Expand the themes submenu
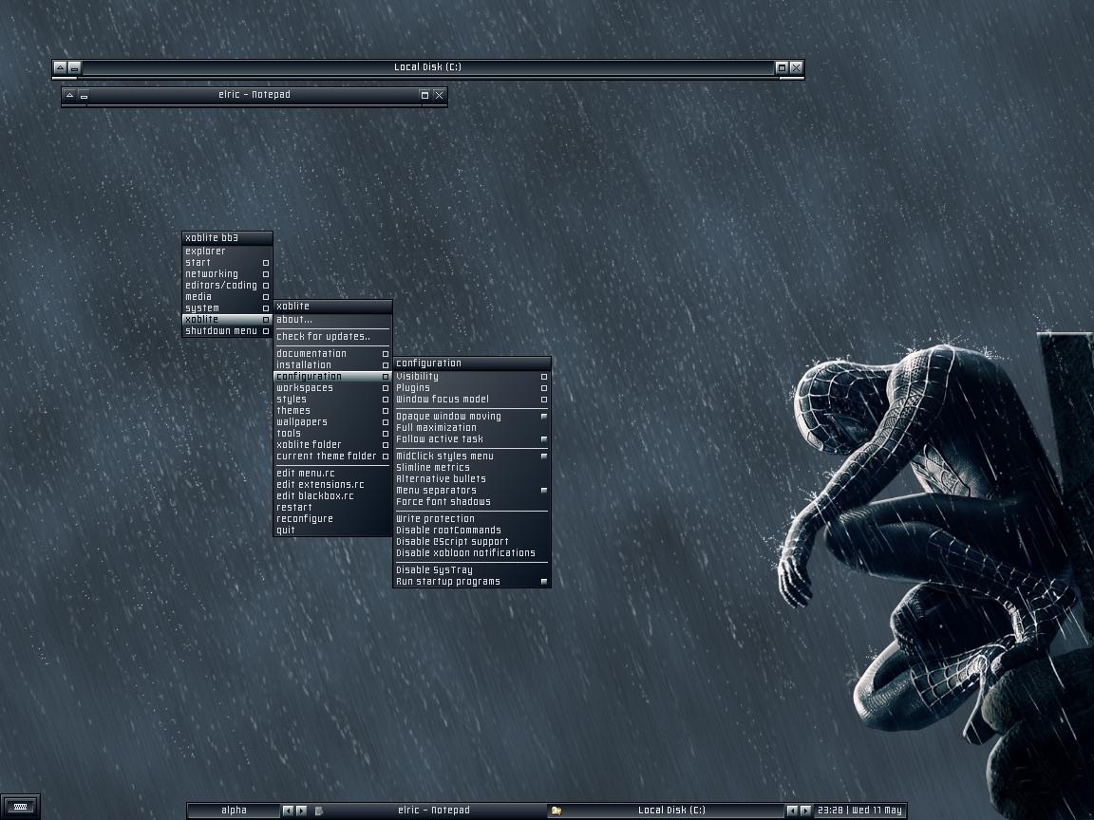 click(332, 411)
